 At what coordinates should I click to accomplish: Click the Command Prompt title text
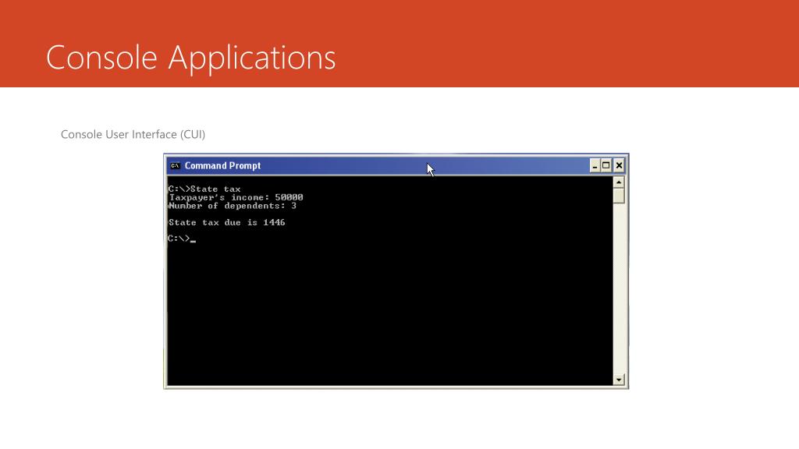222,165
